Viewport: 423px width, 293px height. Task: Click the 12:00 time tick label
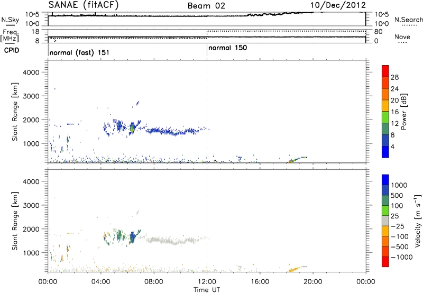pyautogui.click(x=207, y=282)
